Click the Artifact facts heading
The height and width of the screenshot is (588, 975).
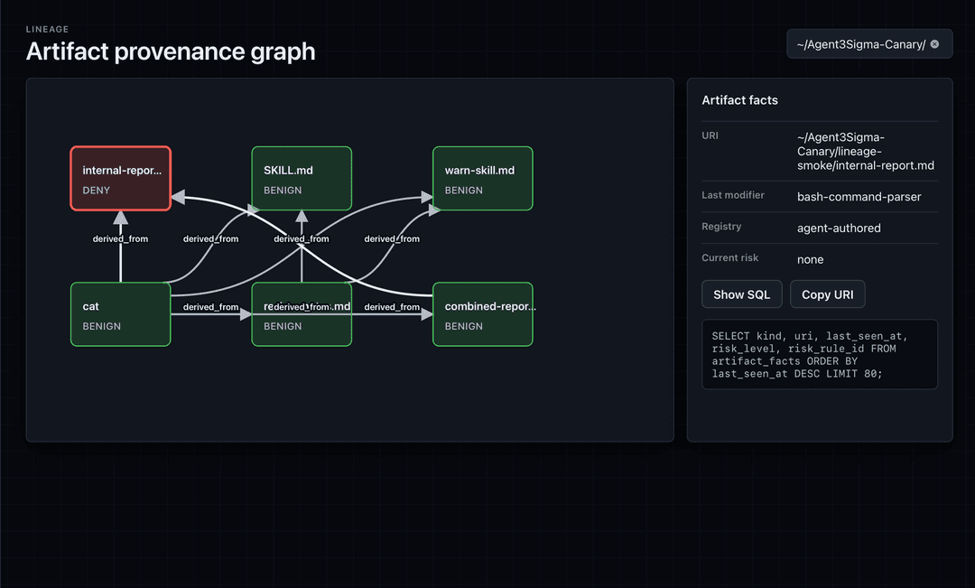740,100
